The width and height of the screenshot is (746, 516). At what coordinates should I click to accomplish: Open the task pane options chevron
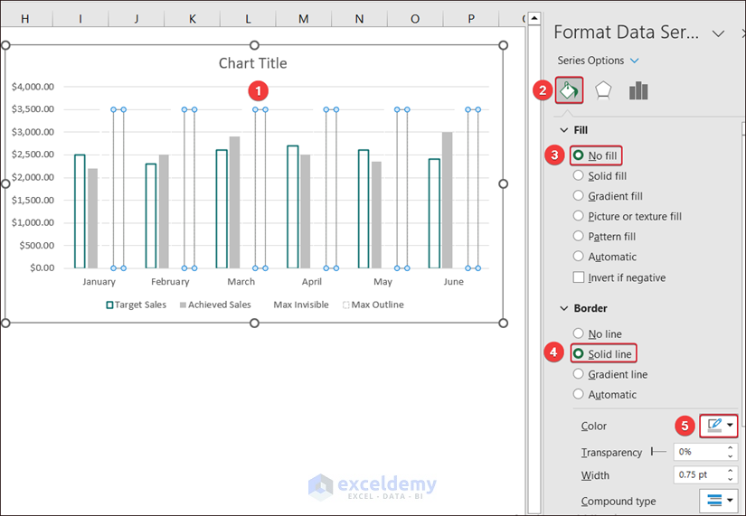718,33
